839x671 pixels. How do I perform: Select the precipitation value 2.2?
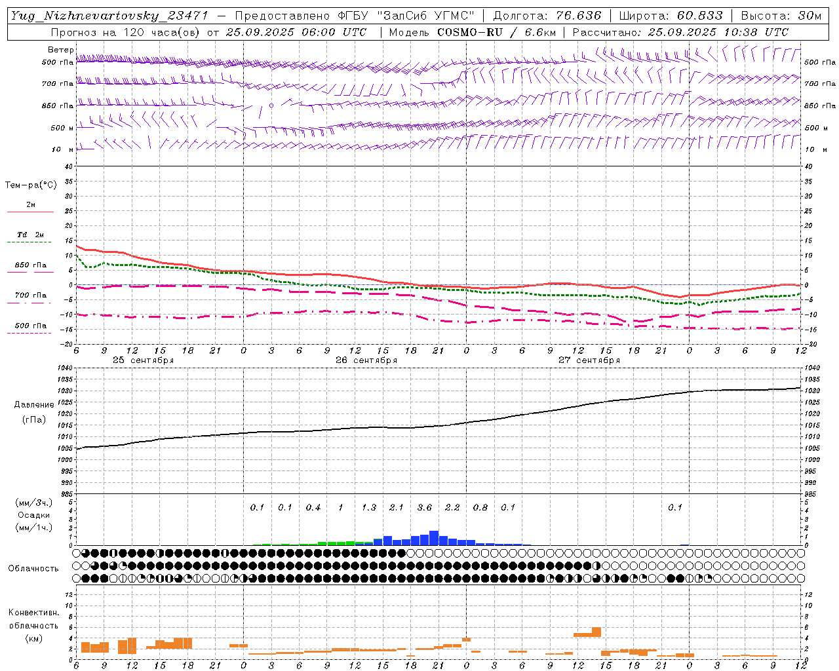click(452, 508)
